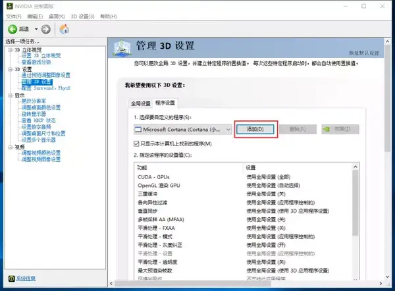Click the Forward arrow icon in toolbar

[x=45, y=29]
